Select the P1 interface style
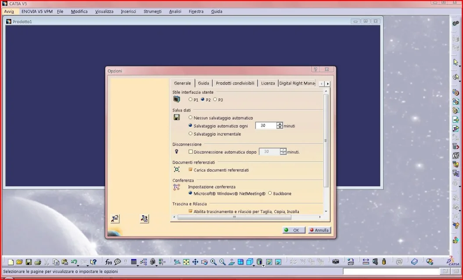Screen dimensions: 463x280 190,99
